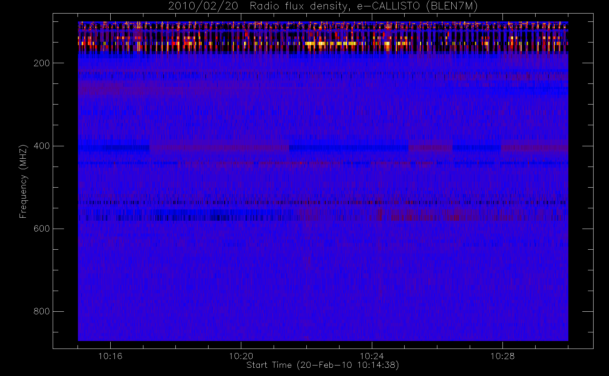
Task: Click the 400 frequency tick label
Action: tap(41, 146)
